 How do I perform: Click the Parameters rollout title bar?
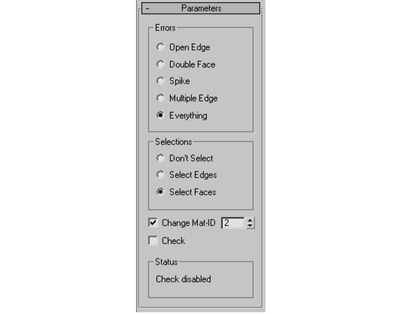[201, 8]
